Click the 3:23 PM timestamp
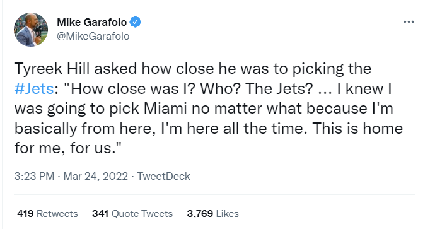 pos(34,176)
